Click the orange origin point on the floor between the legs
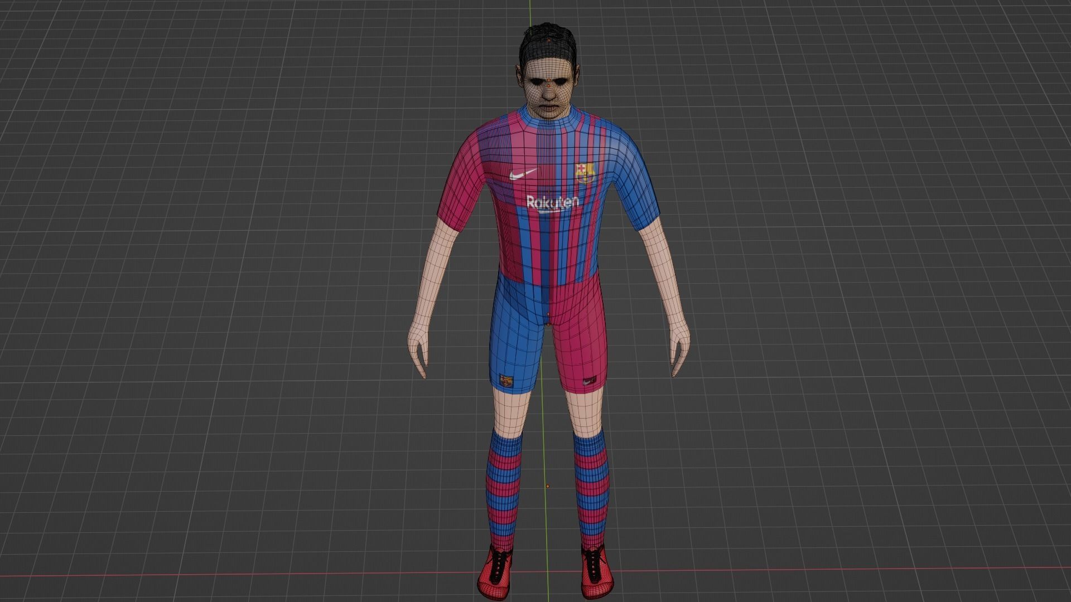 pos(548,486)
